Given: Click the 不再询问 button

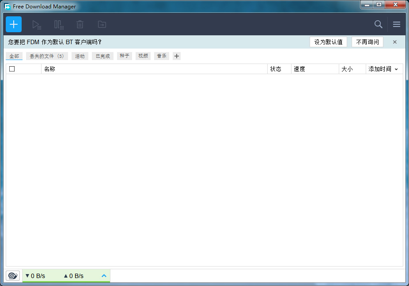Looking at the screenshot, I should 367,42.
